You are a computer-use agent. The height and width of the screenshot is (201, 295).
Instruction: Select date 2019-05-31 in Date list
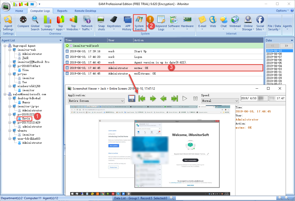click(274, 72)
